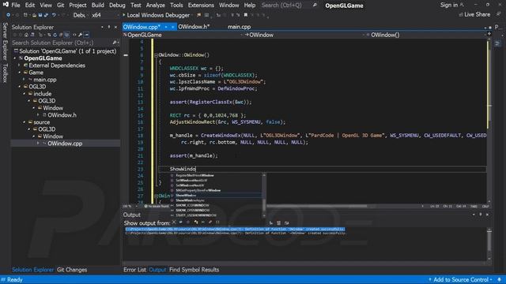Click the editor horizontal scrollbar
The image size is (506, 284).
pos(316,206)
